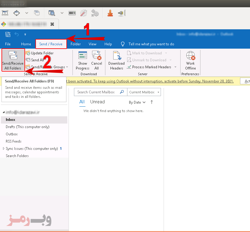Open By Date sort dropdown
This screenshot has height=232, width=250.
click(137, 102)
